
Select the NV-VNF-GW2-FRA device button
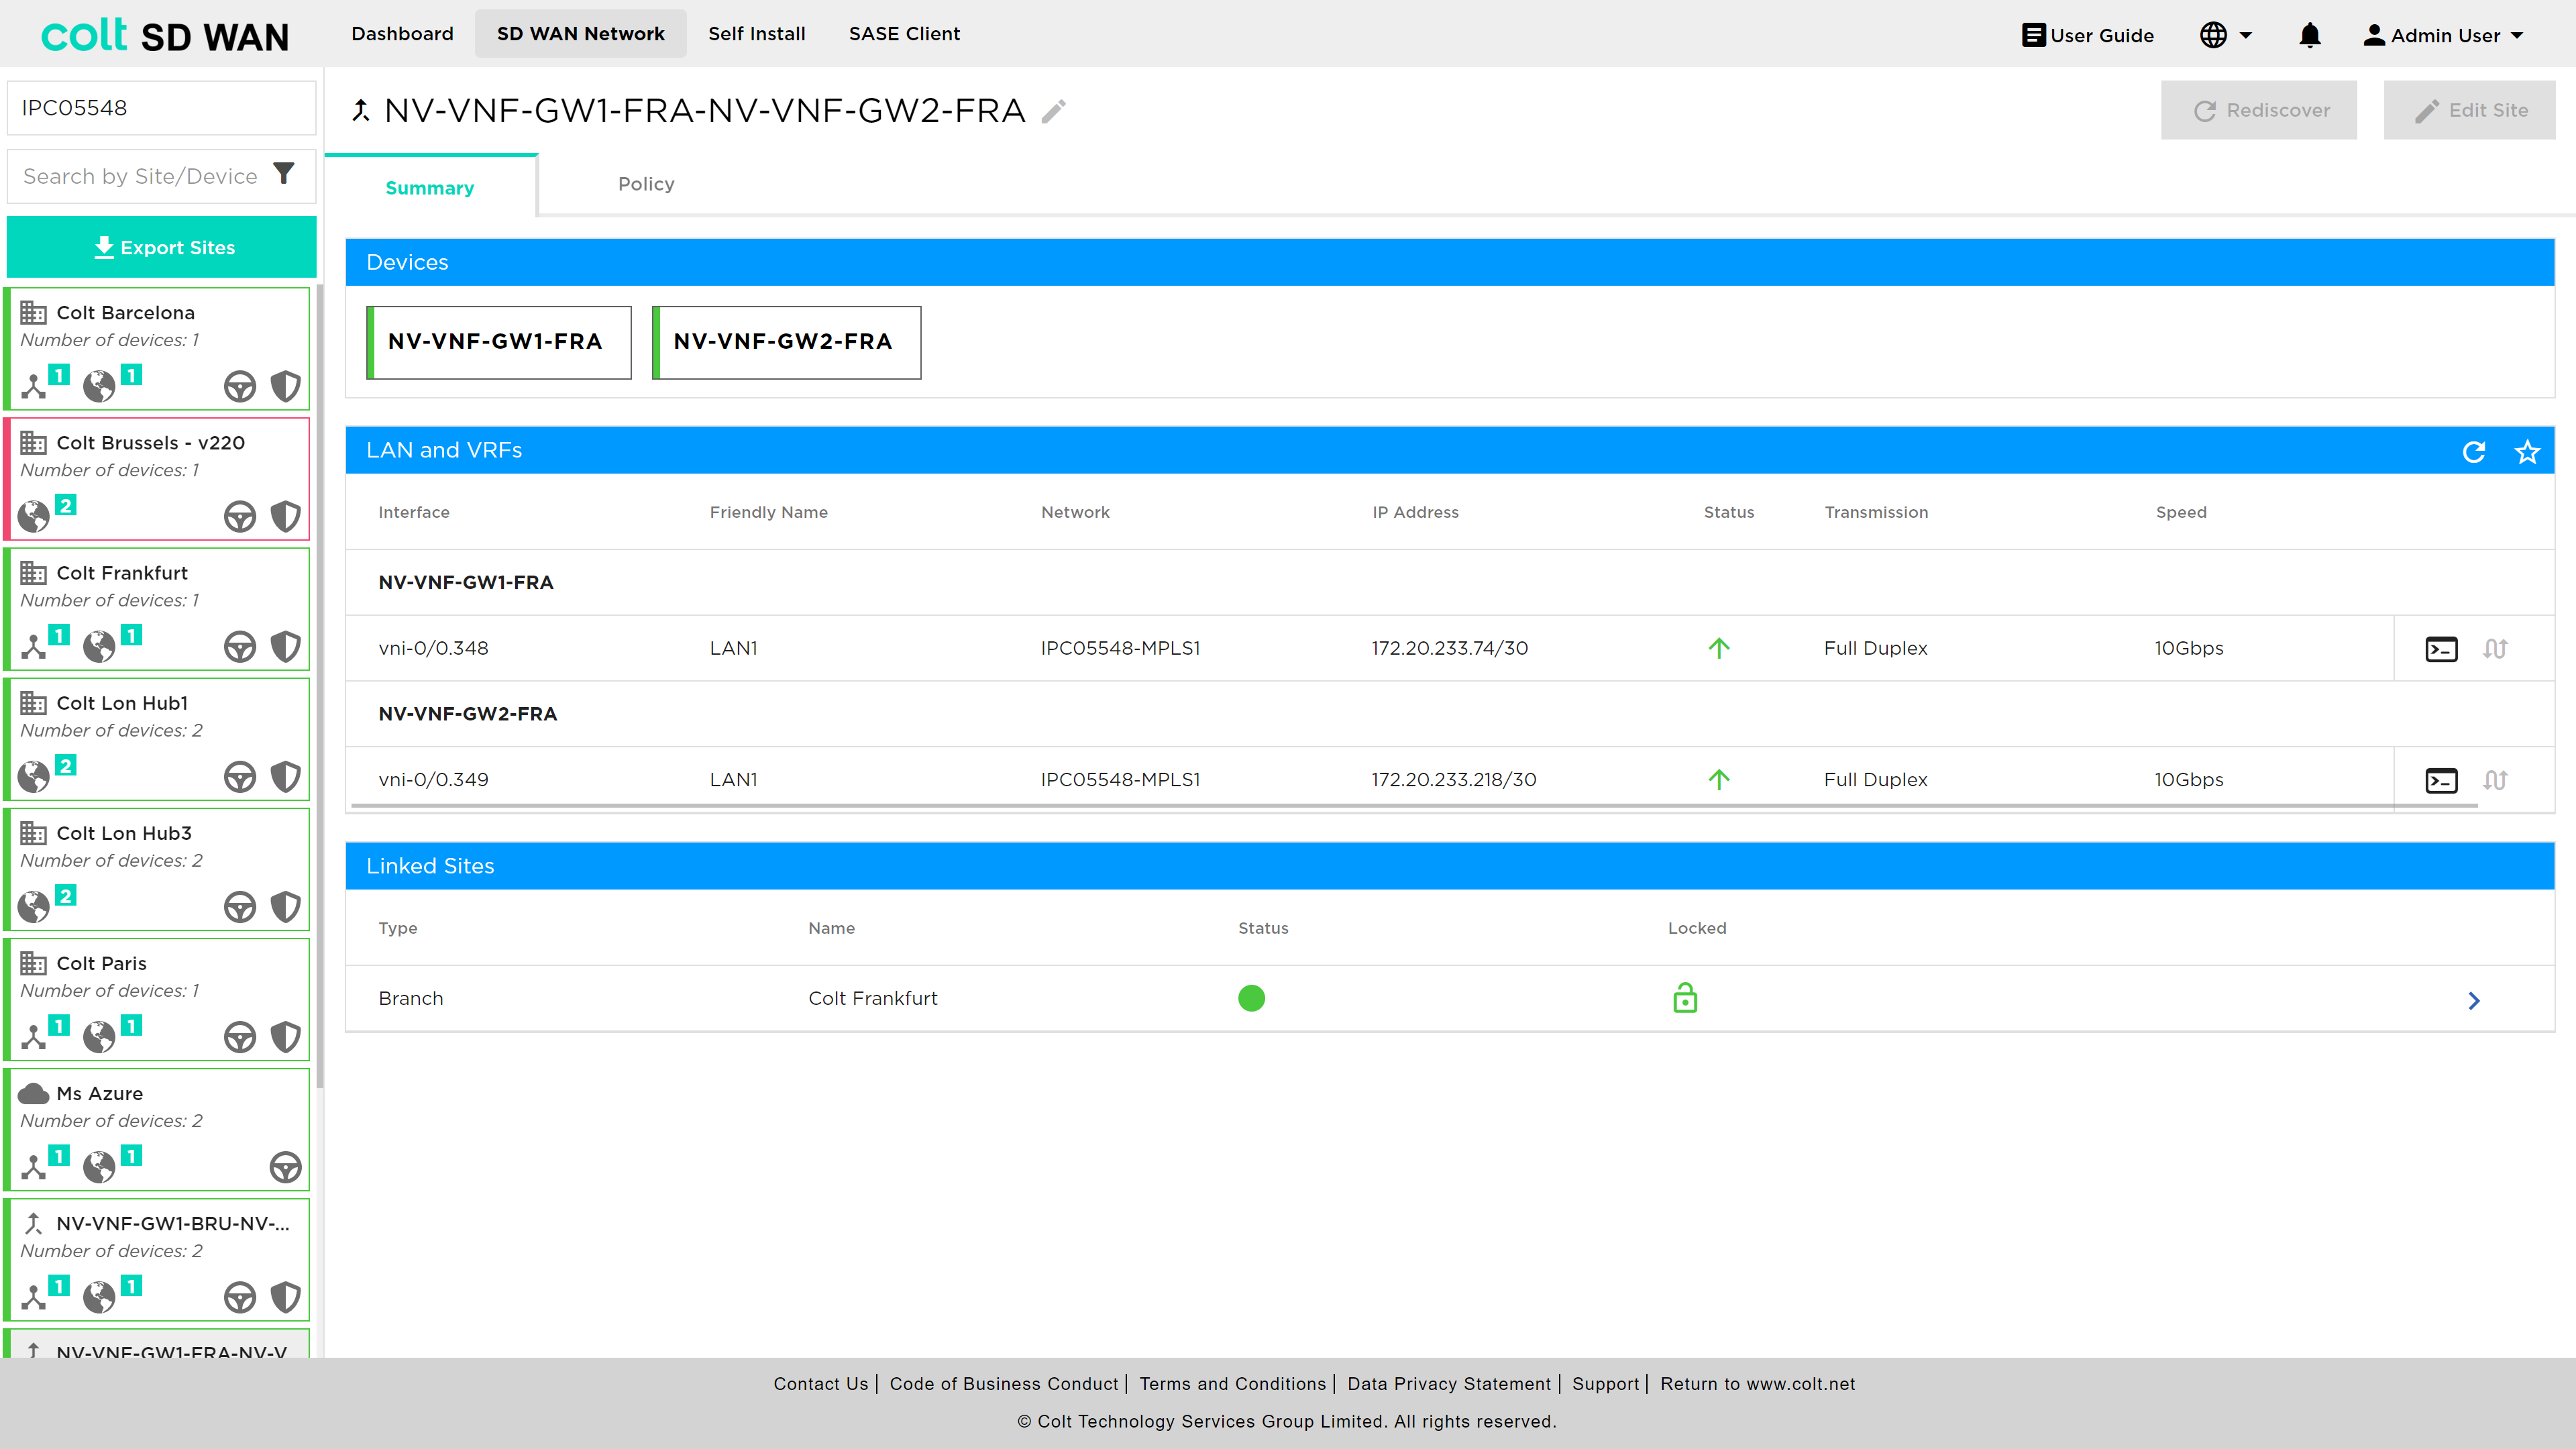point(786,342)
